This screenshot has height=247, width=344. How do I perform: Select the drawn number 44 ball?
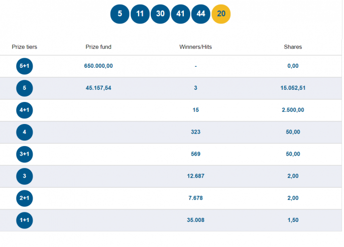pos(201,14)
